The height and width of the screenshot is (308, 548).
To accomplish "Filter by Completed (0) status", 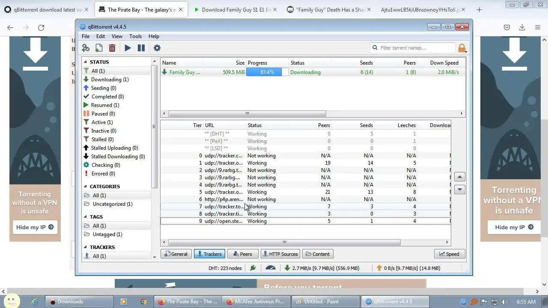I will [107, 97].
